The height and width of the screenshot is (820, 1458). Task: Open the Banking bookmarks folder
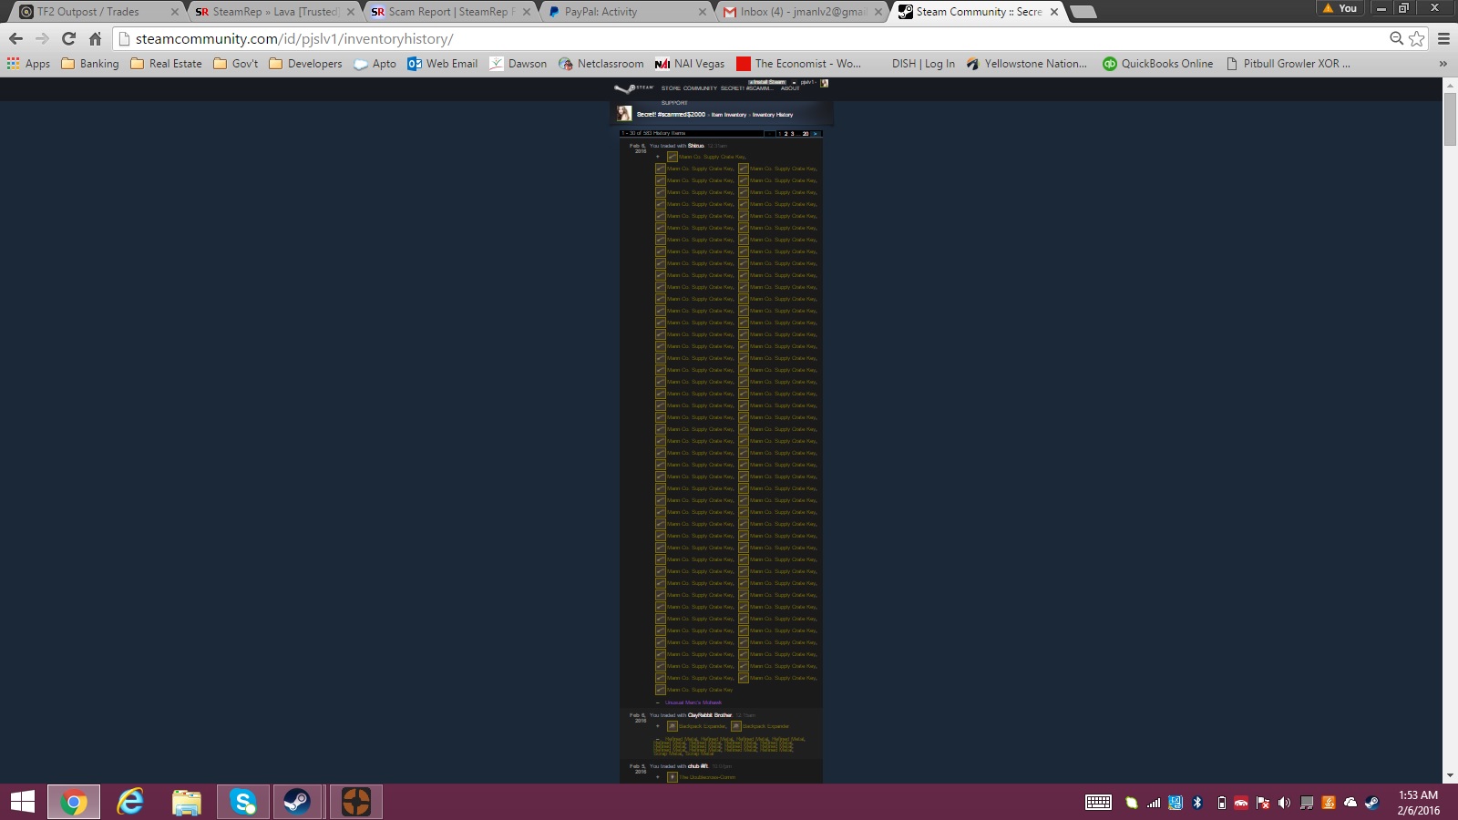pos(90,64)
